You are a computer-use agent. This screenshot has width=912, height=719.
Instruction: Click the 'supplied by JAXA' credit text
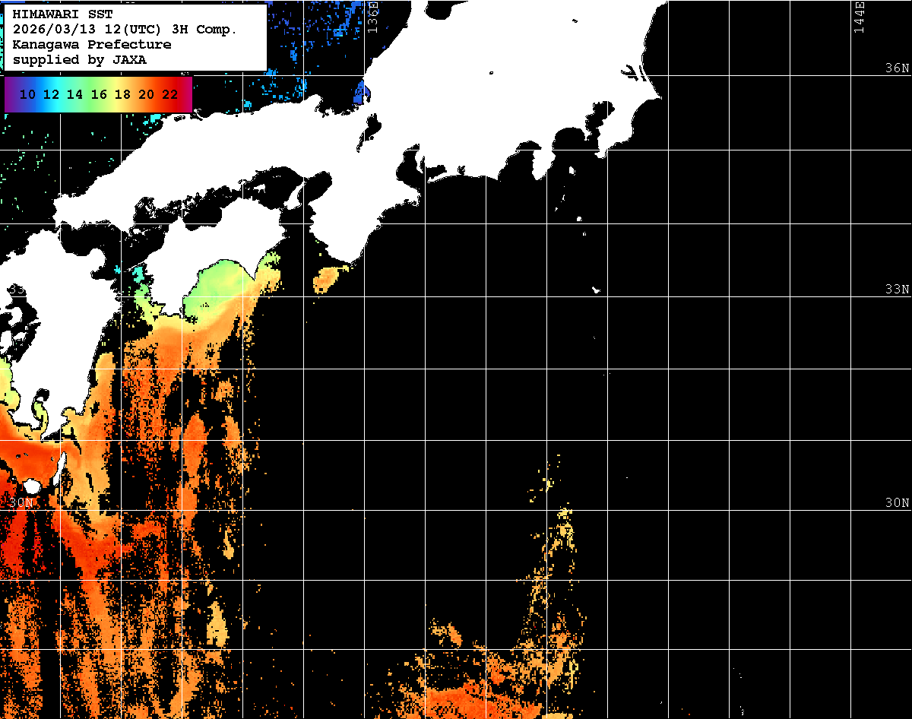[x=80, y=60]
